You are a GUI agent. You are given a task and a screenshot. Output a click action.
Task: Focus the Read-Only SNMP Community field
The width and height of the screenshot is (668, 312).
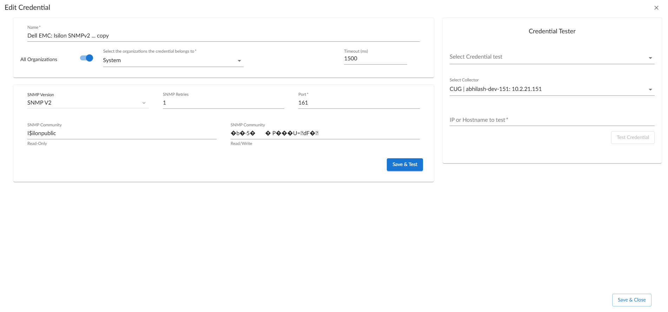[x=121, y=133]
